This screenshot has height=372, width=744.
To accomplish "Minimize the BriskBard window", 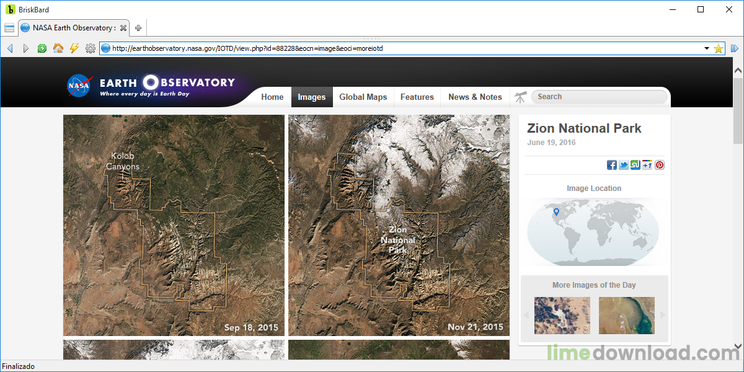I will pyautogui.click(x=672, y=9).
